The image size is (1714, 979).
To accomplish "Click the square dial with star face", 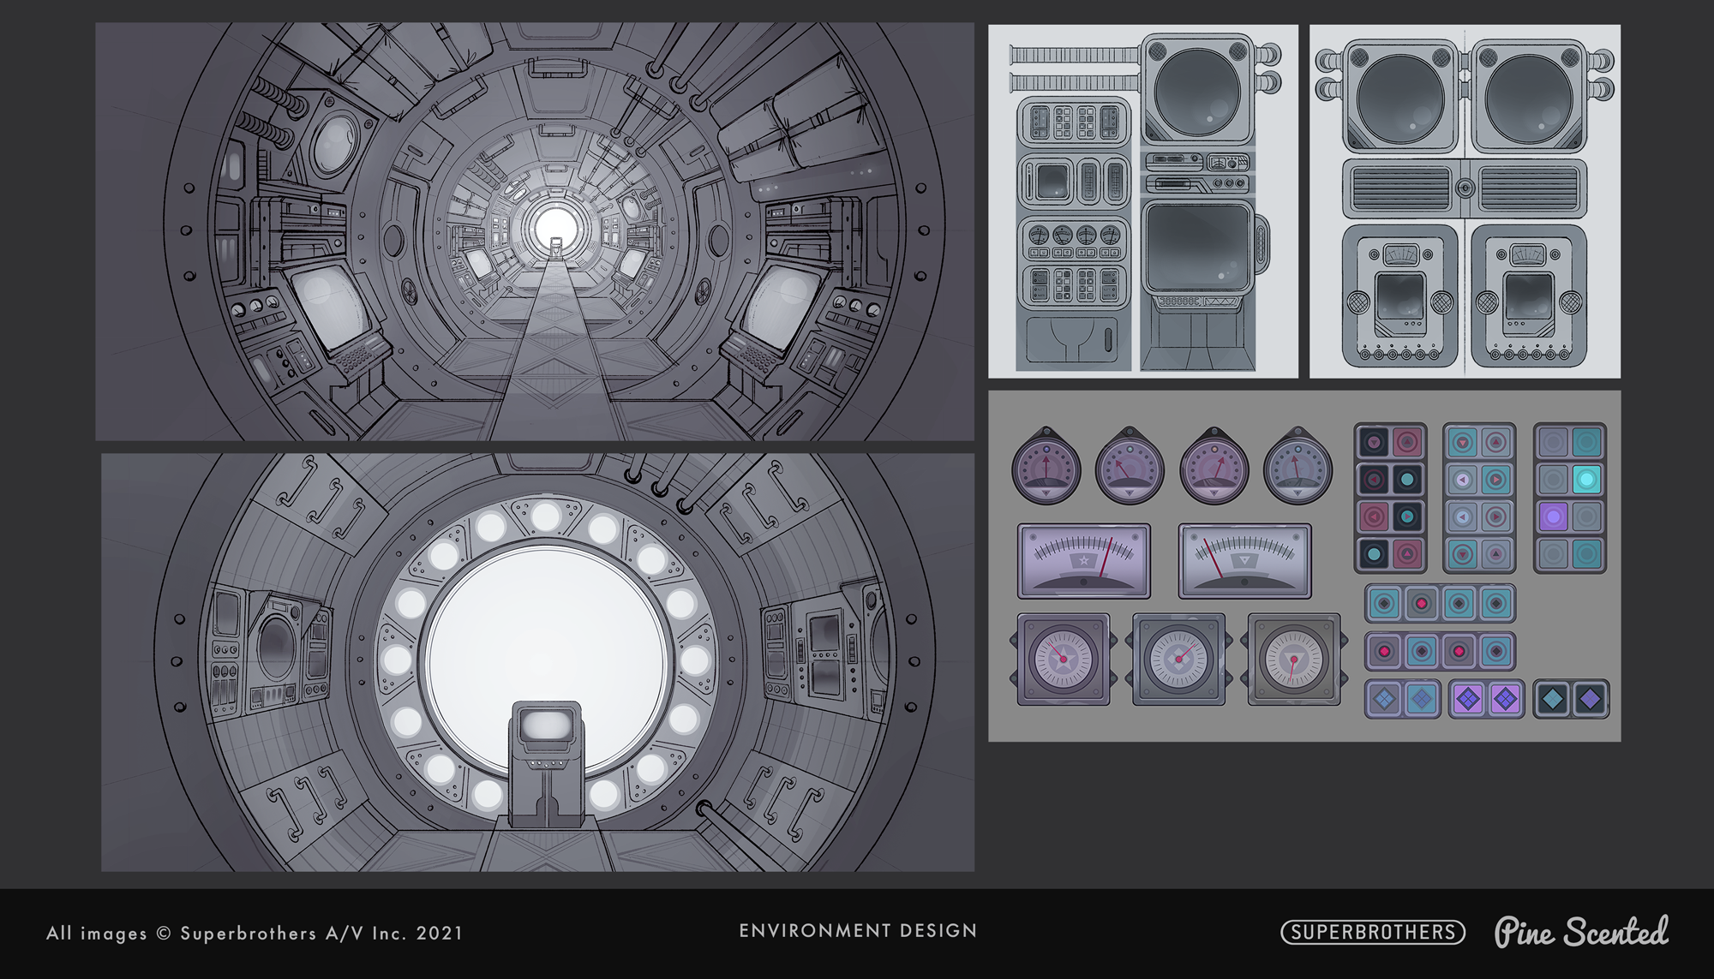I will pos(1064,659).
